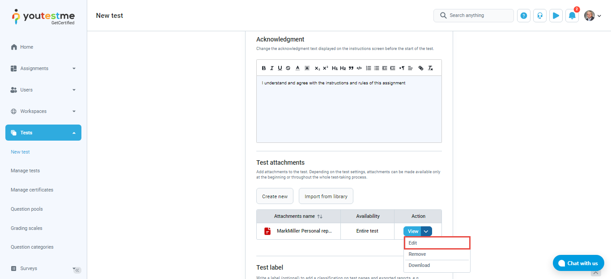Insert a blockquote
Image resolution: width=611 pixels, height=279 pixels.
[351, 68]
